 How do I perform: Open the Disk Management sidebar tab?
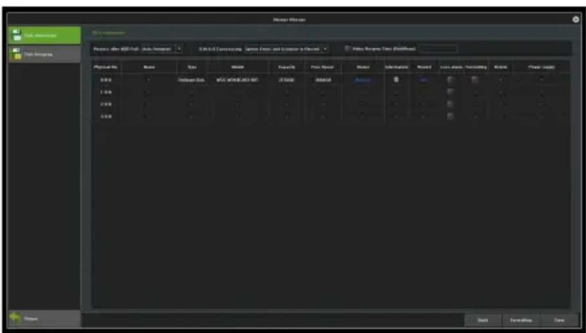click(44, 35)
